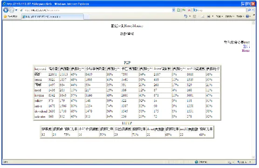This screenshot has height=168, width=259.
Task: Click the '1603' table cell
Action: click(95, 80)
